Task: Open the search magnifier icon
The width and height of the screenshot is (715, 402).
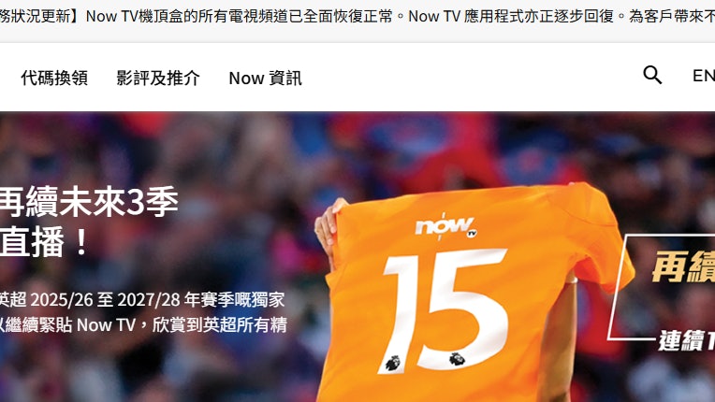Action: coord(652,75)
